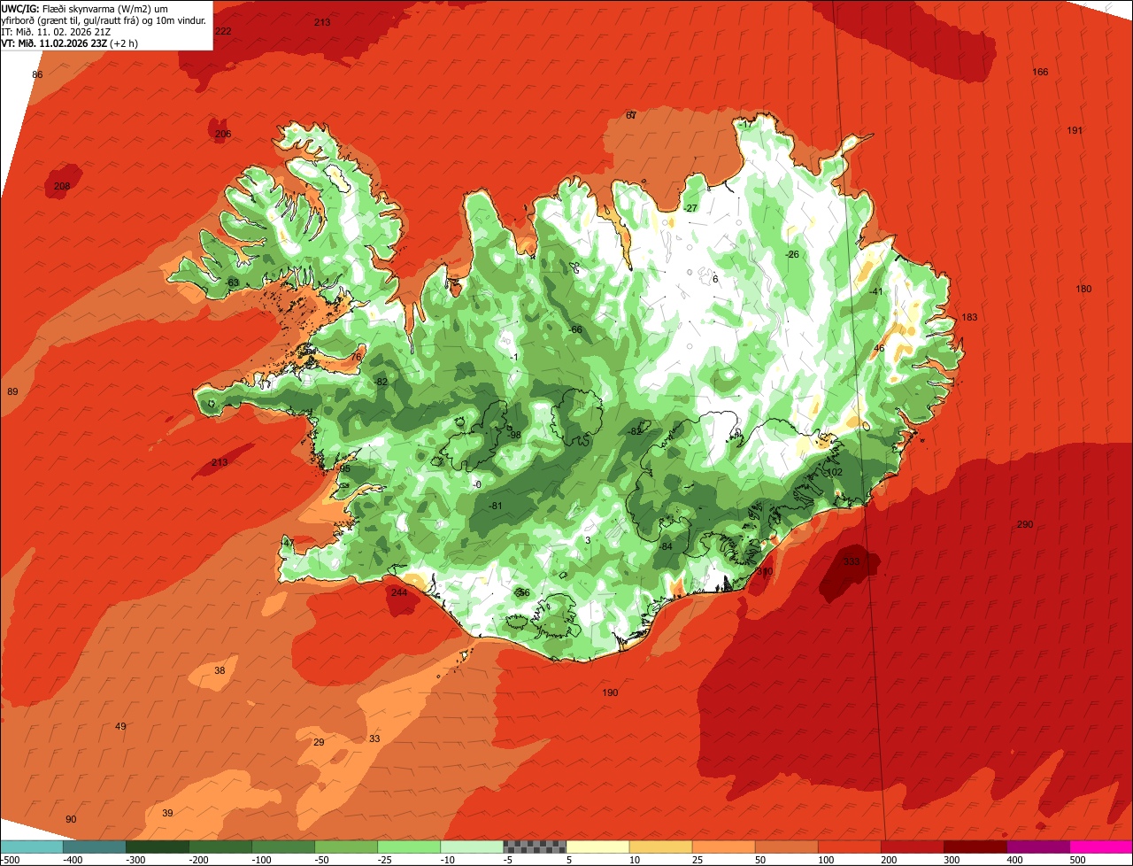The width and height of the screenshot is (1133, 866).
Task: Click the legend swatch between -300 and -200
Action: tap(158, 847)
